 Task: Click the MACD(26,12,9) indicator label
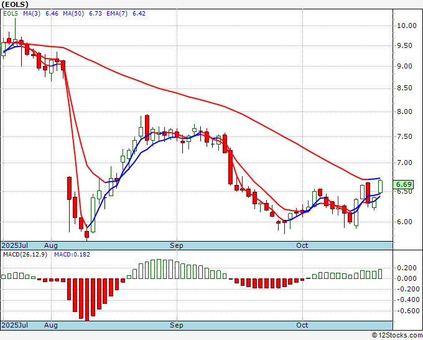(x=25, y=255)
